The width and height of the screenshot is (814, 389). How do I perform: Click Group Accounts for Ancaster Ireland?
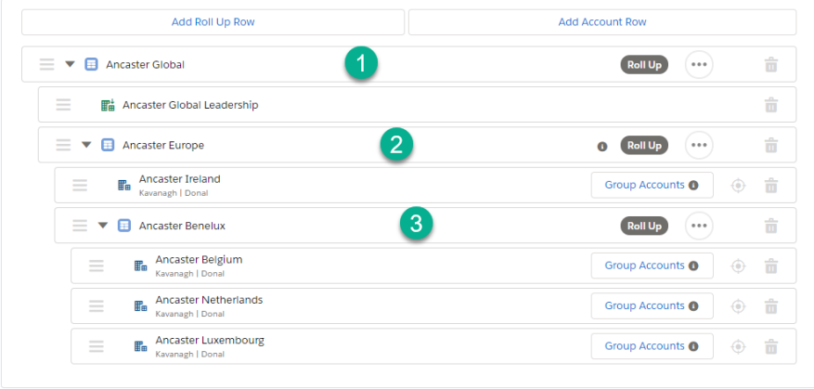(652, 186)
